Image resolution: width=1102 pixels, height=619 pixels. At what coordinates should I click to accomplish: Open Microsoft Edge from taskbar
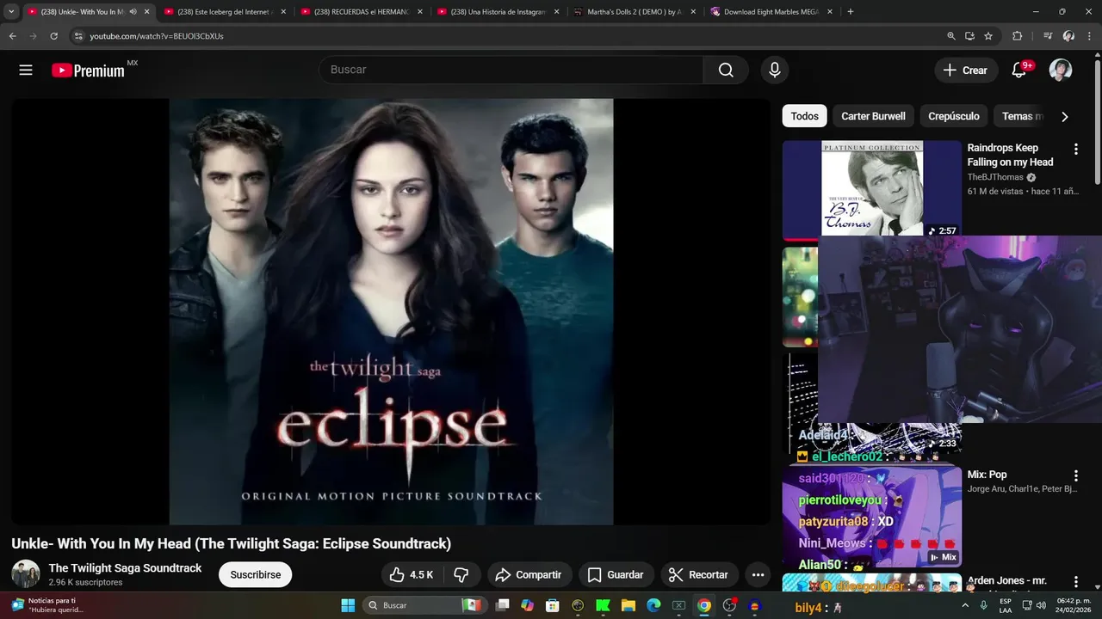pos(653,605)
